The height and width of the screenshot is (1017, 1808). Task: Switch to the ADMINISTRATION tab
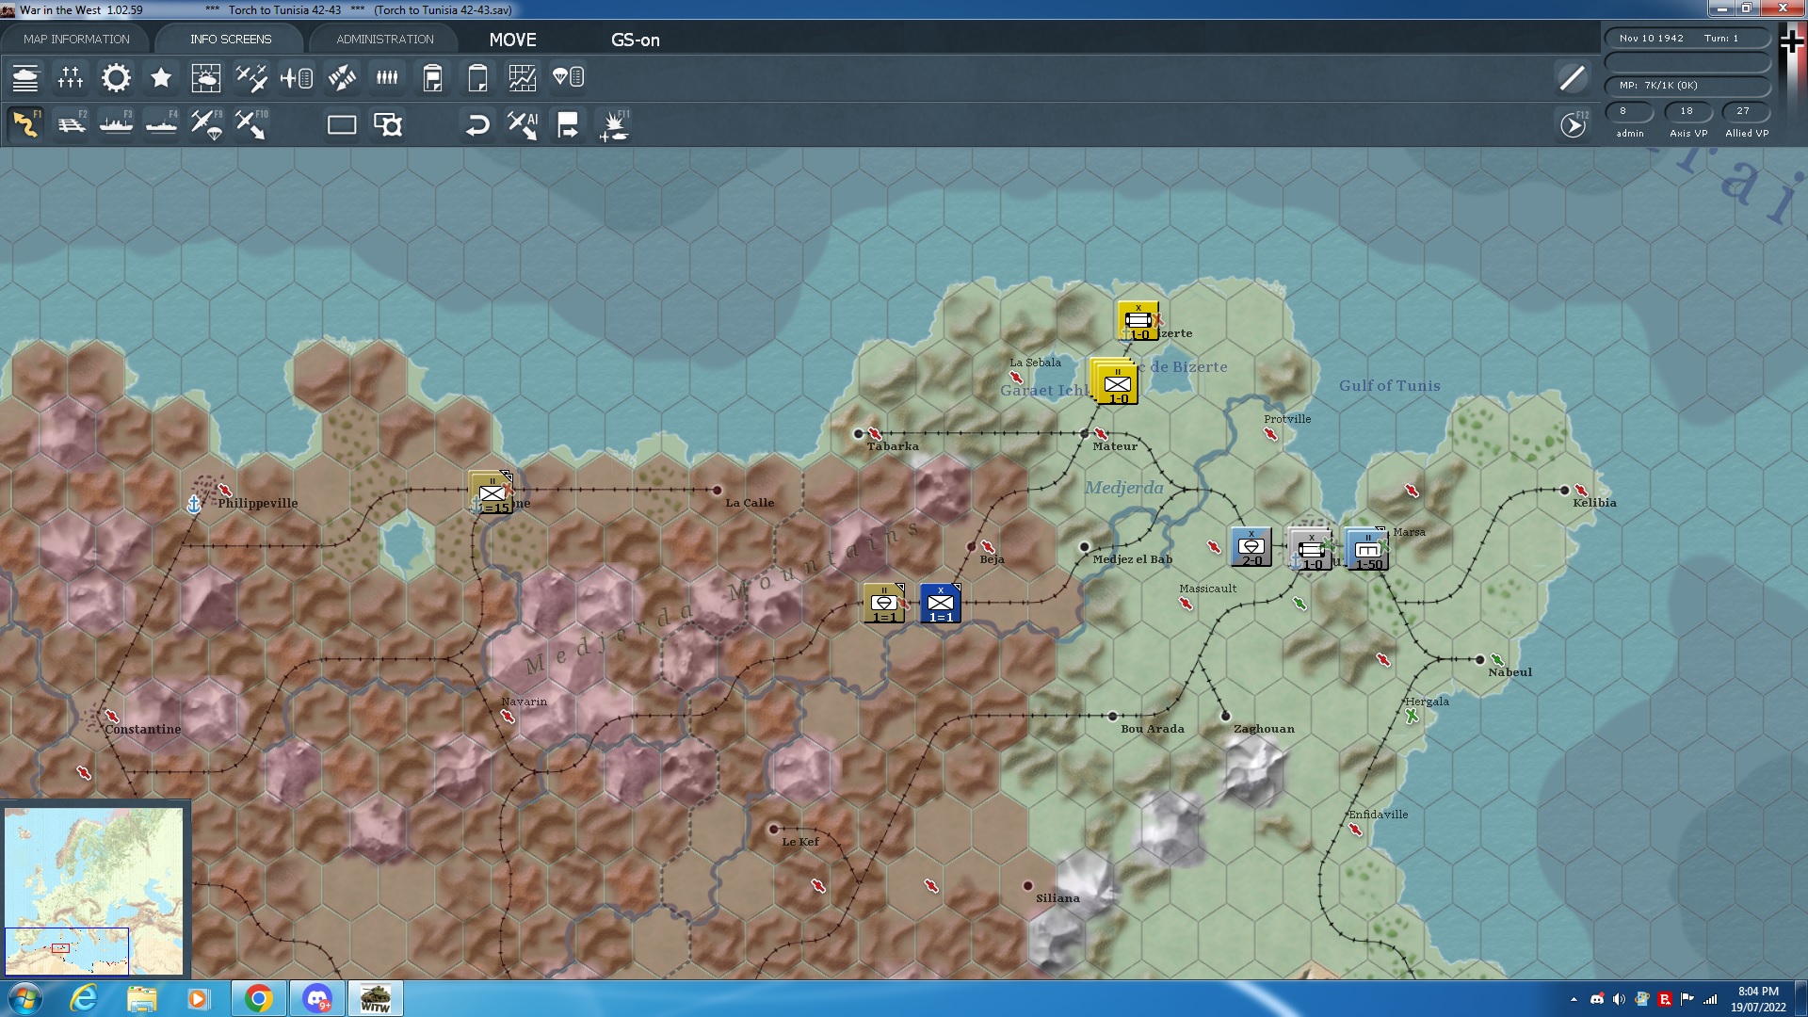pos(385,39)
